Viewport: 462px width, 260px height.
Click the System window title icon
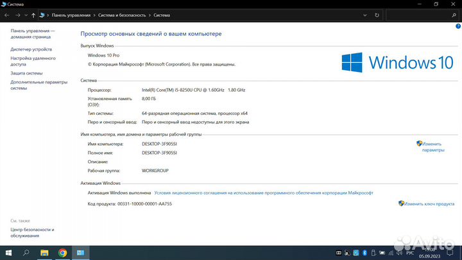pyautogui.click(x=4, y=4)
